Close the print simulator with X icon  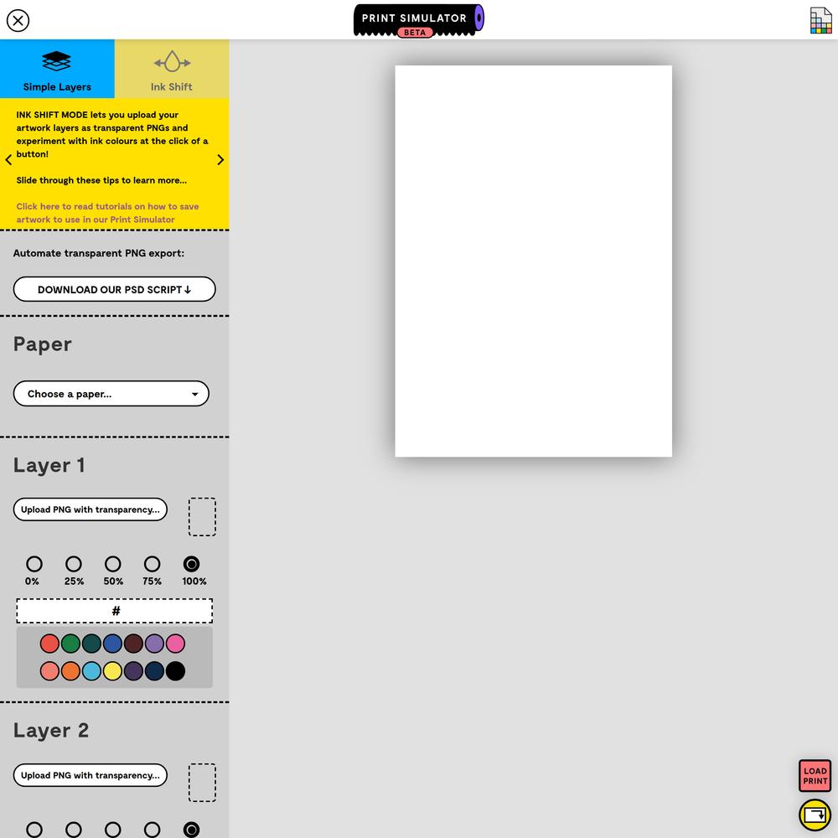coord(18,20)
